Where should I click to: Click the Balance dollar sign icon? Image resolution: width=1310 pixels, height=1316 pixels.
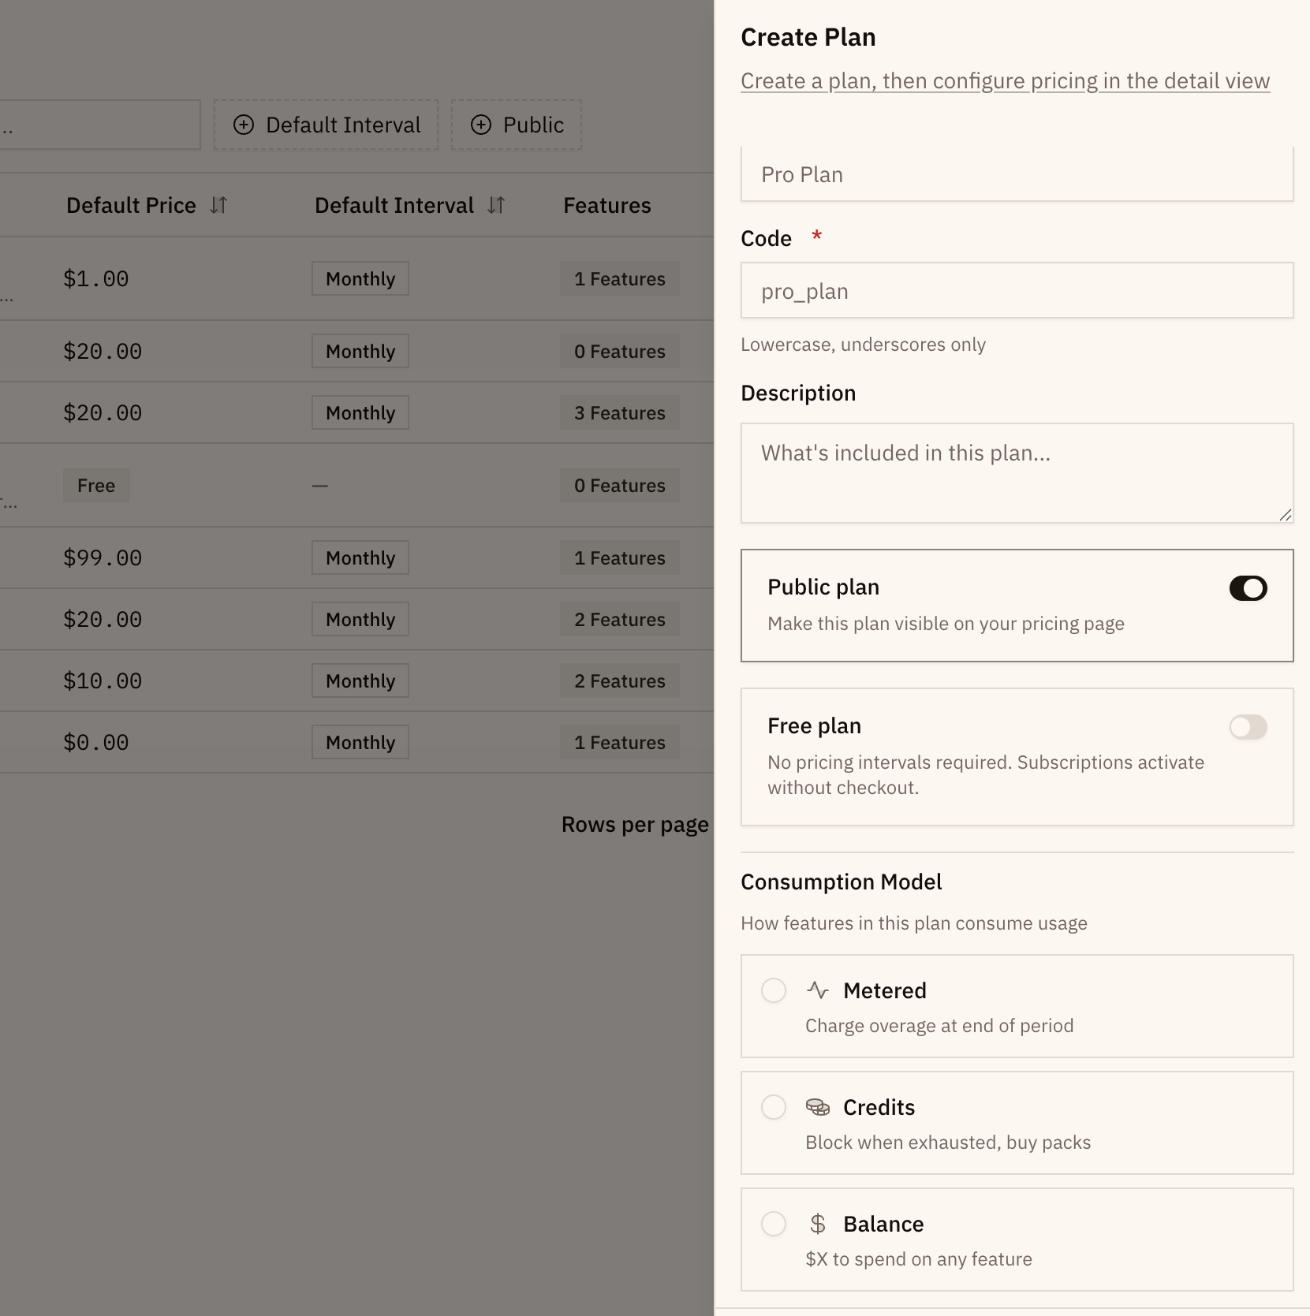tap(818, 1224)
